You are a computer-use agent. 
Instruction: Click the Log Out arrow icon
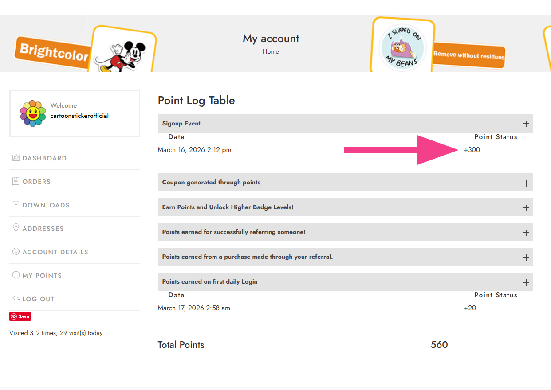(16, 299)
